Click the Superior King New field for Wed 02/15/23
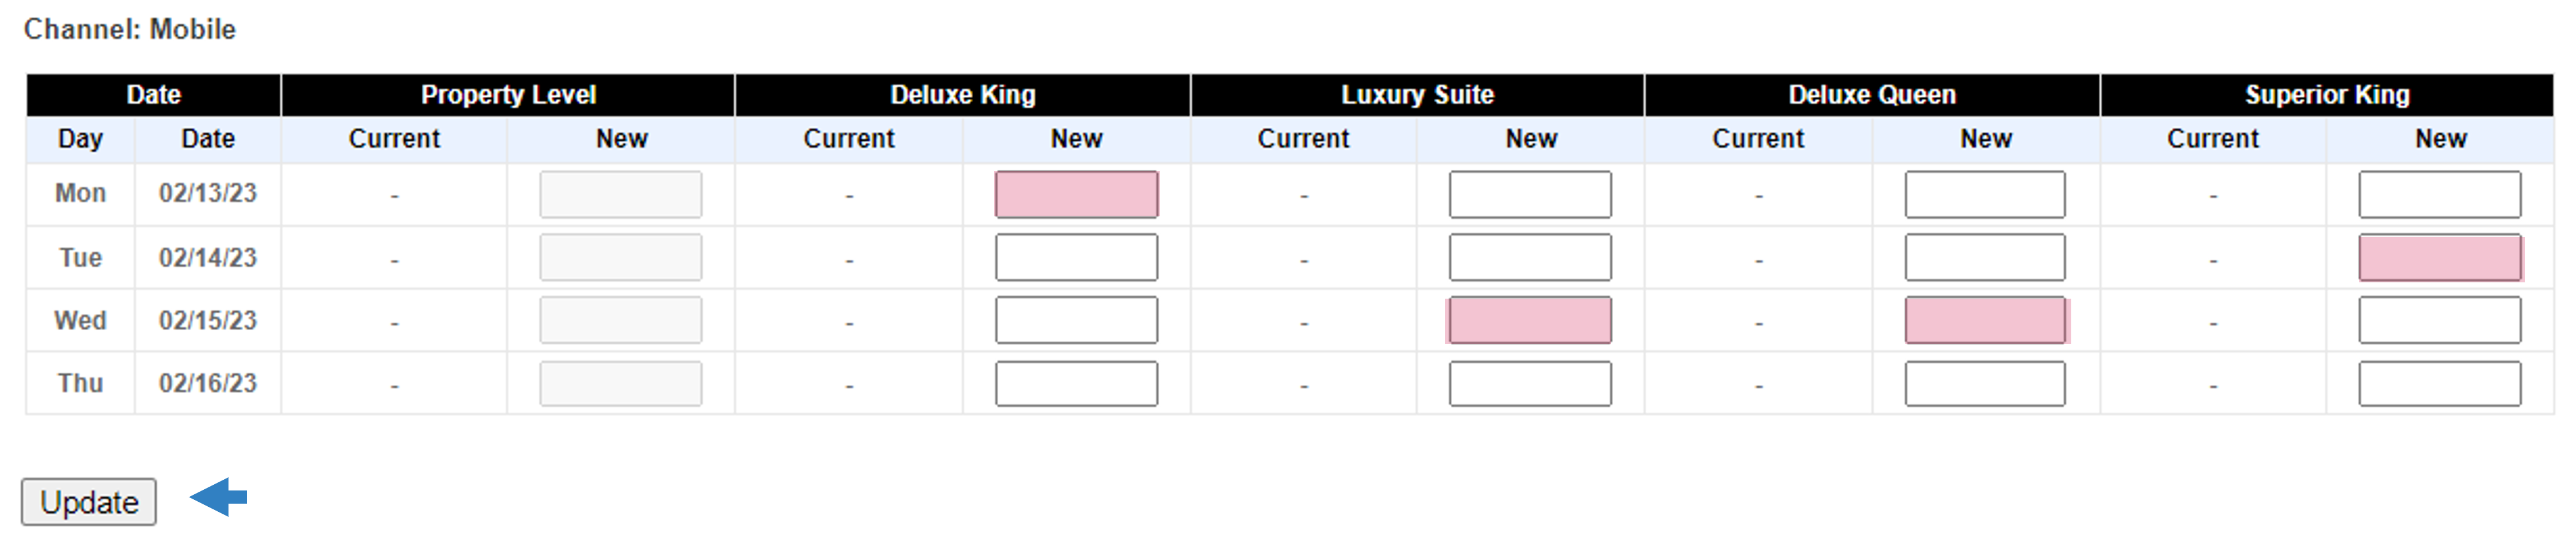Viewport: 2576px width, 537px height. [x=2440, y=321]
